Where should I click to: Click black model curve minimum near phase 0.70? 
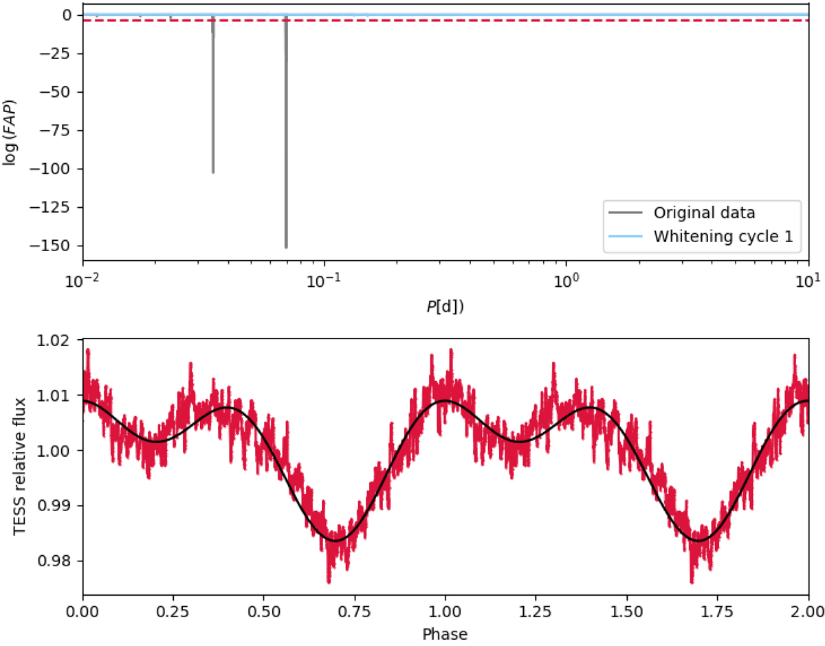point(336,541)
